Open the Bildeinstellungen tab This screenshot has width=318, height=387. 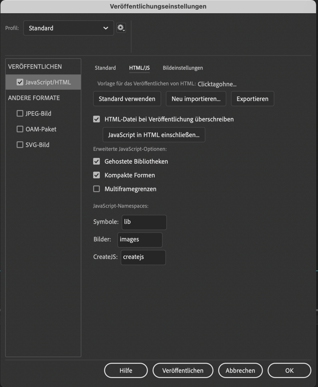click(x=183, y=68)
